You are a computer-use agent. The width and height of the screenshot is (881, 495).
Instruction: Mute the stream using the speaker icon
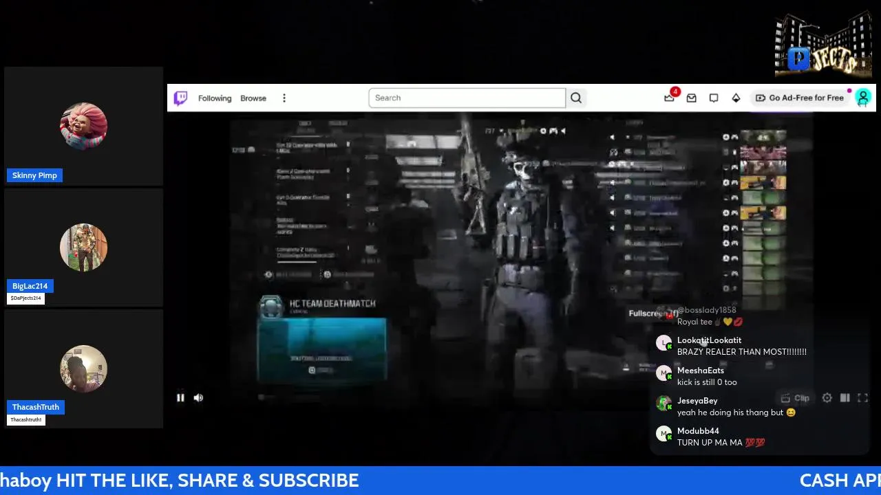coord(198,397)
